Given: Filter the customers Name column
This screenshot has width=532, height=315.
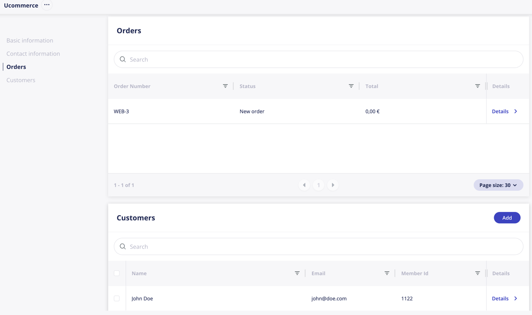Looking at the screenshot, I should click(x=297, y=273).
